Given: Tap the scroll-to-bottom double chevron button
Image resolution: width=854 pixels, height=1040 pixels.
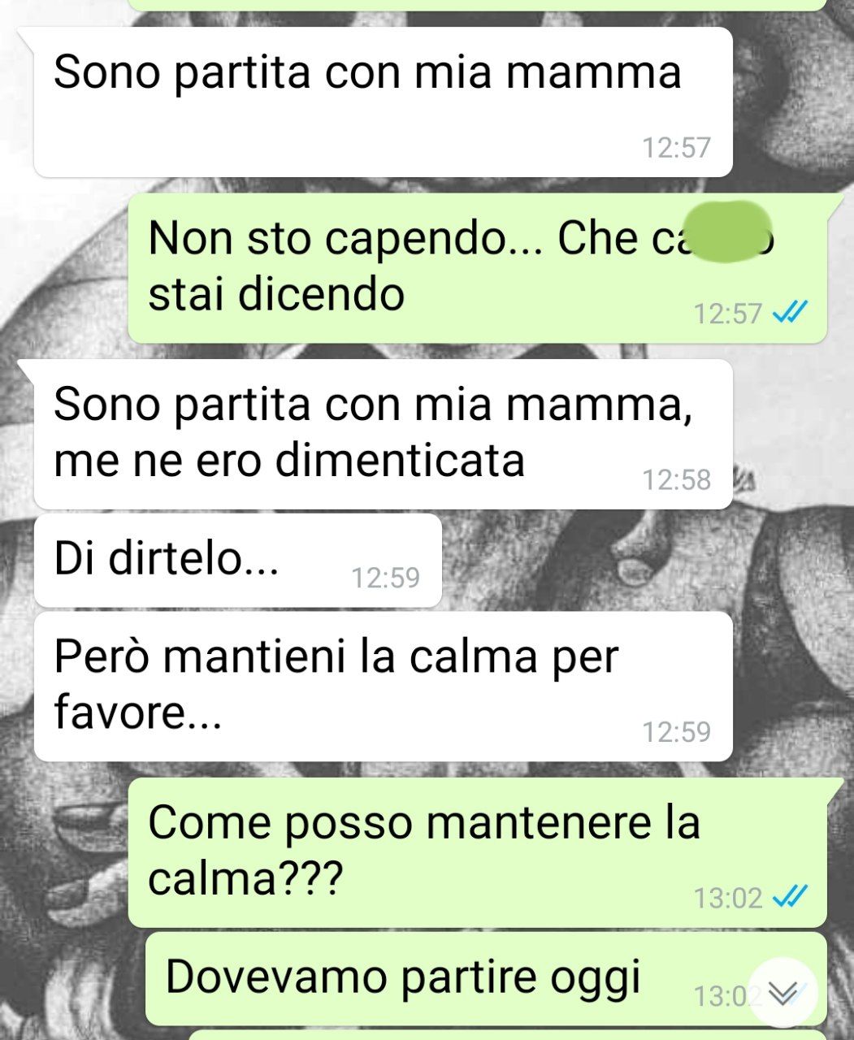Looking at the screenshot, I should (782, 993).
